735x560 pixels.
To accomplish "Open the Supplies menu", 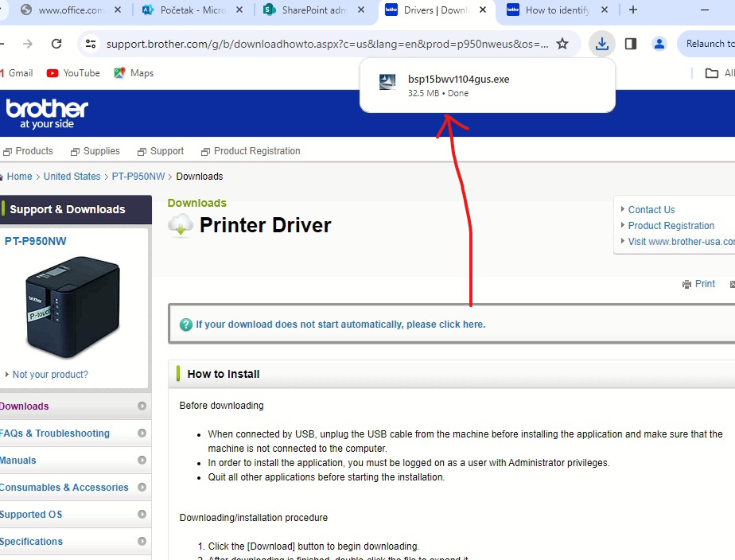I will pyautogui.click(x=95, y=151).
